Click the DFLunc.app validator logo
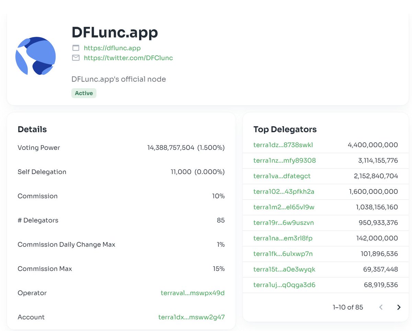 (x=36, y=56)
